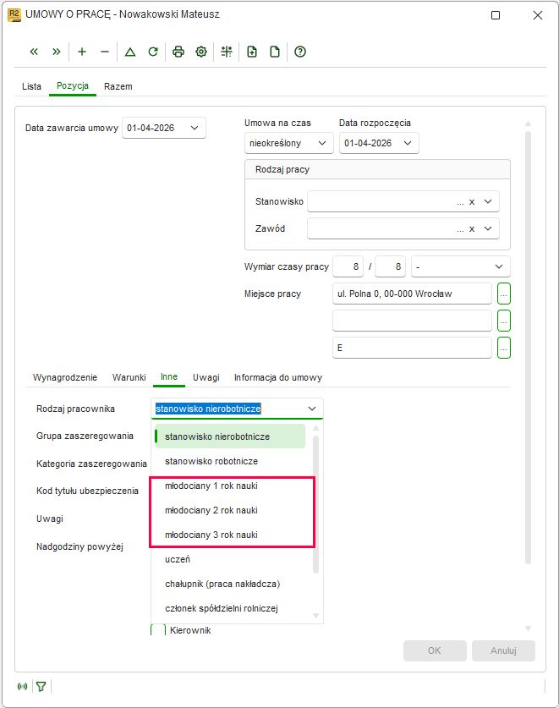This screenshot has height=708, width=559.
Task: Click the triangle edit icon in toolbar
Action: [x=130, y=52]
